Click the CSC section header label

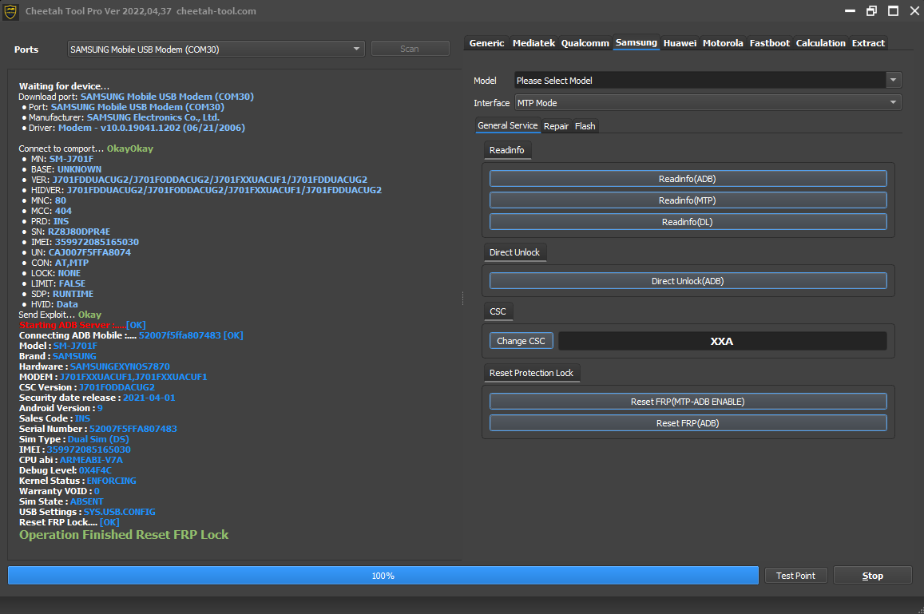pos(498,311)
